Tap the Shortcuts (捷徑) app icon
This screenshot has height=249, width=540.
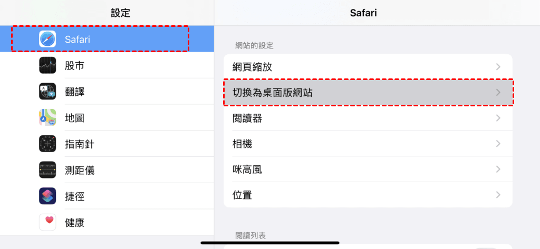click(x=47, y=196)
